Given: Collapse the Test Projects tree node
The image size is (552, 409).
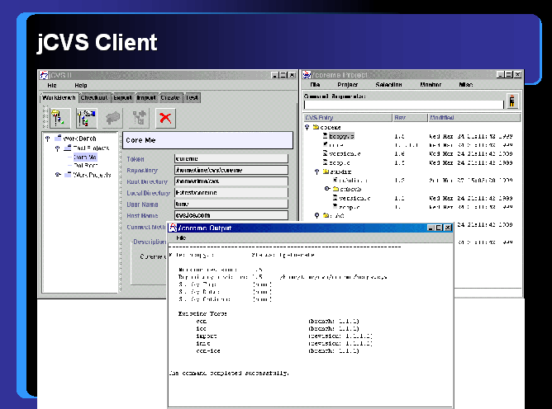Looking at the screenshot, I should tap(57, 148).
